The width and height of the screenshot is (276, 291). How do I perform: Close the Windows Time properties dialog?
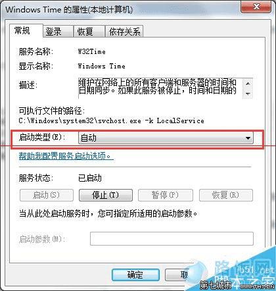point(256,7)
